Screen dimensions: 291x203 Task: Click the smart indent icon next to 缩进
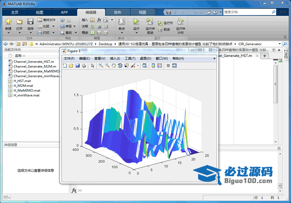(x=92, y=33)
